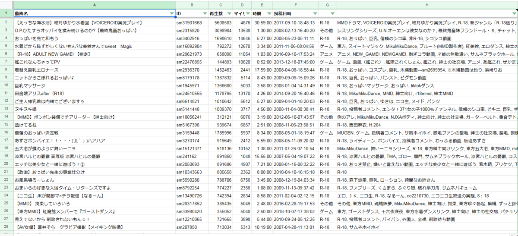The image size is (518, 236).
Task: Click view count cell 3098984
Action: coord(221,30)
